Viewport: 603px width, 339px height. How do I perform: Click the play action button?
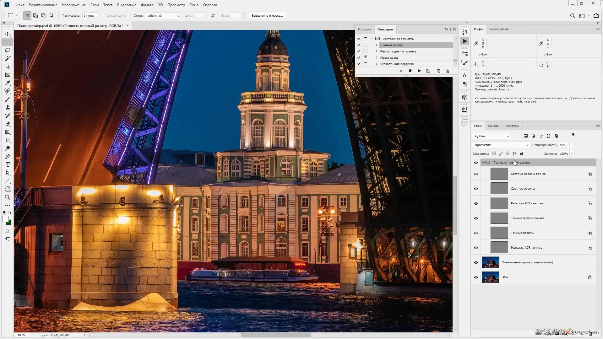(x=419, y=71)
